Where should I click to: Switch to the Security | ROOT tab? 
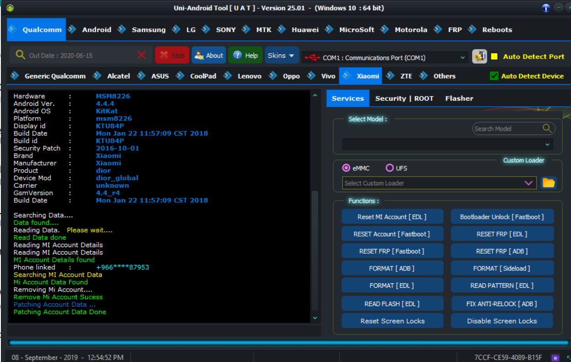(x=404, y=98)
